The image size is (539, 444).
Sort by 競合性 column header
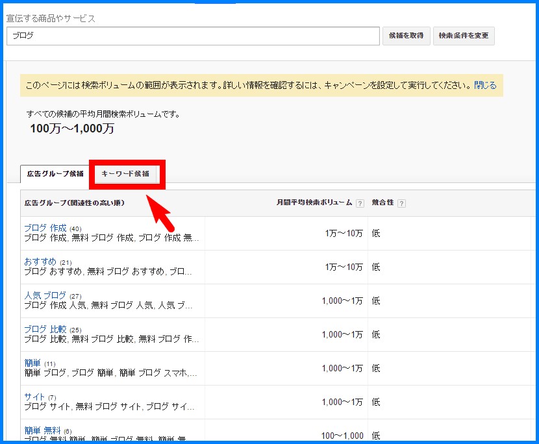coord(382,203)
